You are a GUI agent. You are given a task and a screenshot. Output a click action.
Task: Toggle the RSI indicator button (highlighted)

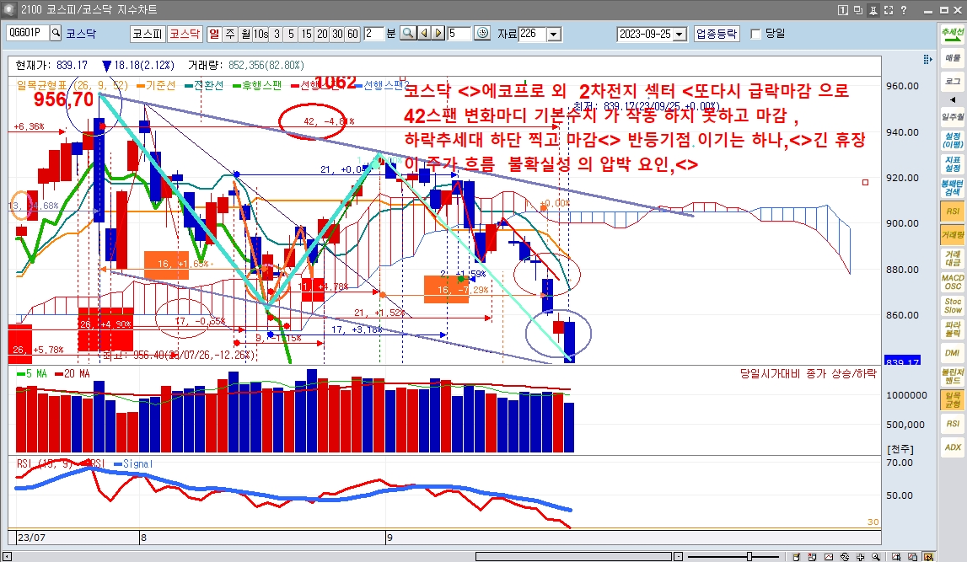pos(953,211)
